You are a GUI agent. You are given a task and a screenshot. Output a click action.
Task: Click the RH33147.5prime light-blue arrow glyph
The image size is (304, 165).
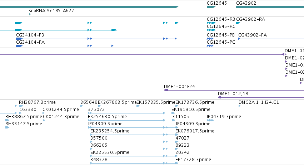coord(7,127)
